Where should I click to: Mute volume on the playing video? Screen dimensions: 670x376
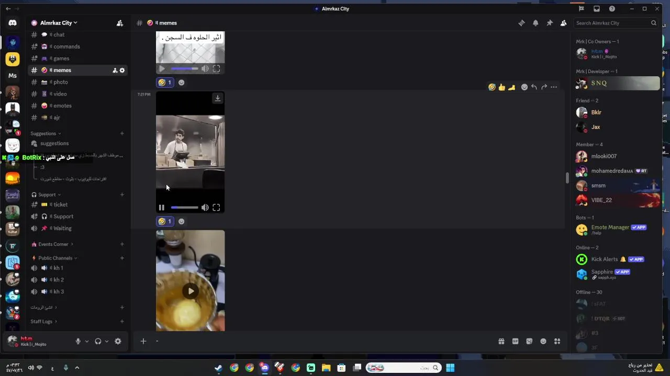[205, 207]
